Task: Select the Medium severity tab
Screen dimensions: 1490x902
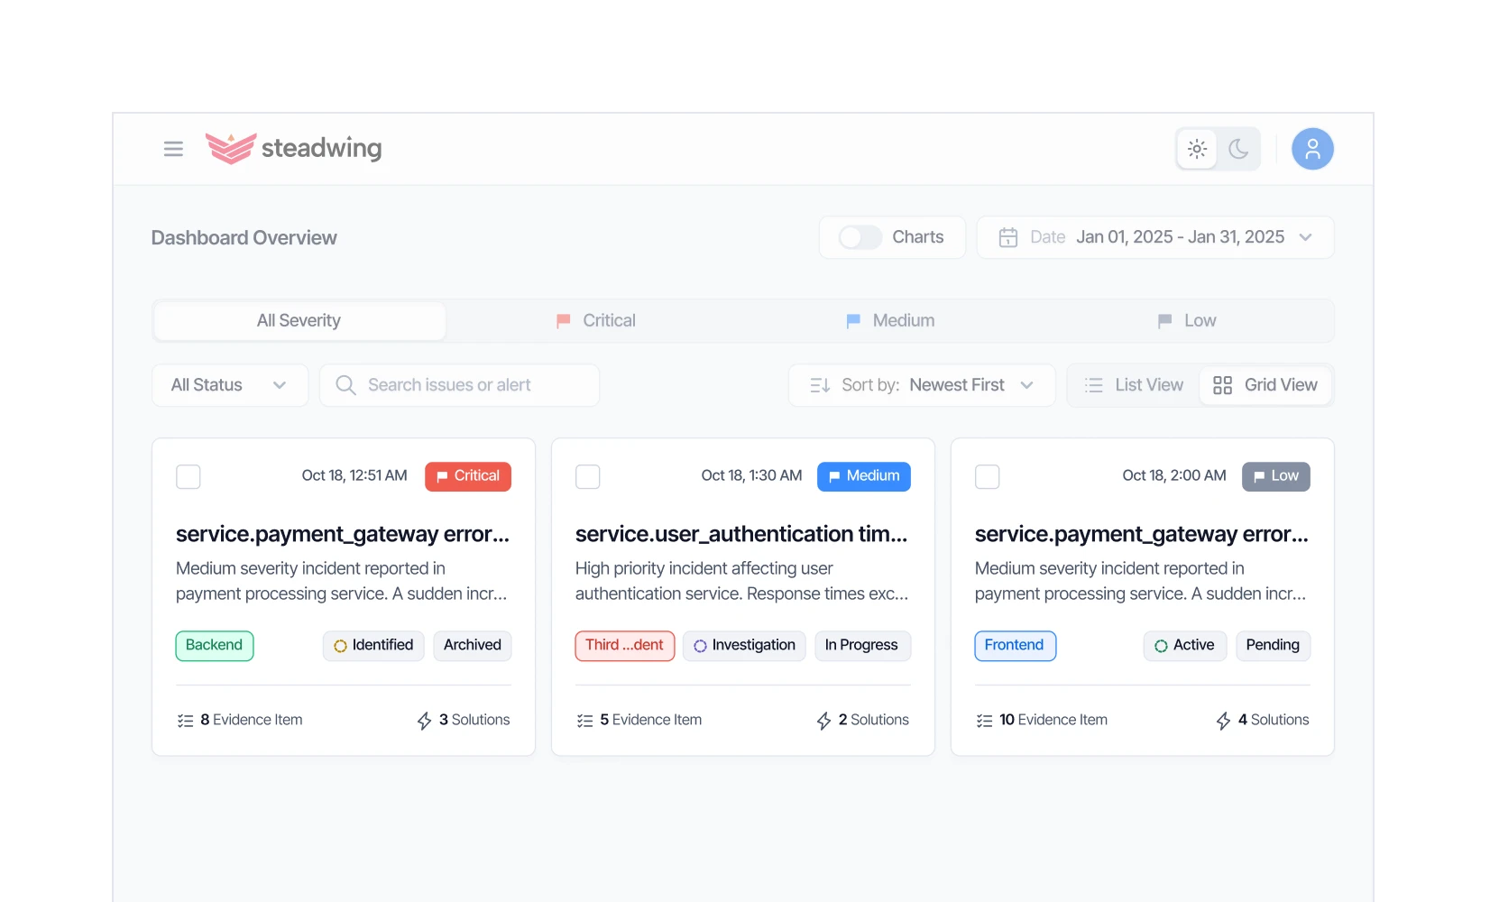Action: tap(890, 321)
